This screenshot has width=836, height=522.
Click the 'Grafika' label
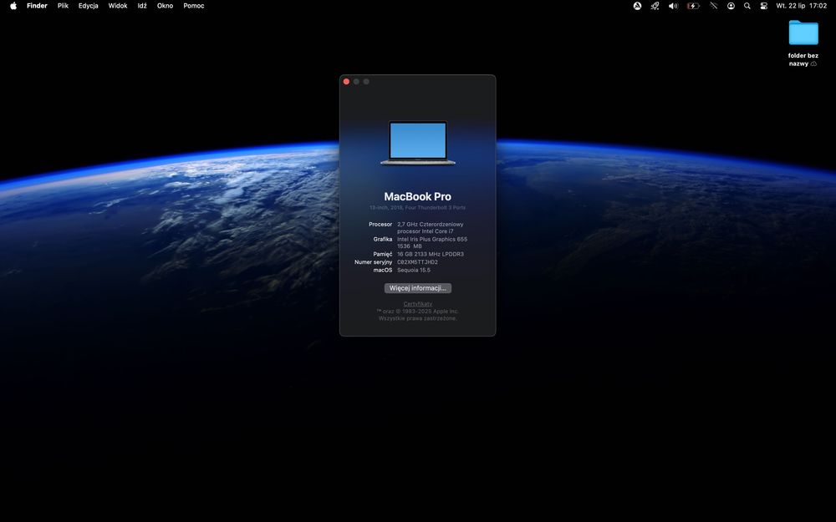point(383,239)
